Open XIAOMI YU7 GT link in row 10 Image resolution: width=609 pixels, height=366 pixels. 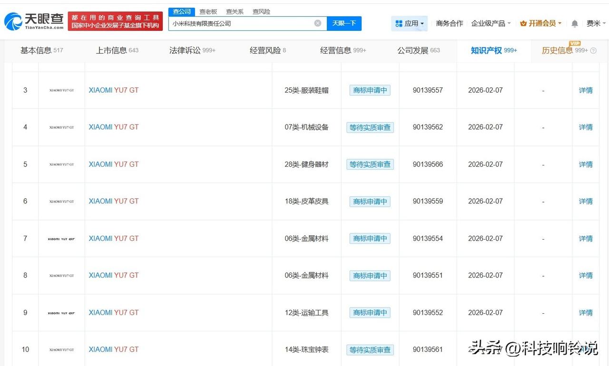pyautogui.click(x=114, y=350)
